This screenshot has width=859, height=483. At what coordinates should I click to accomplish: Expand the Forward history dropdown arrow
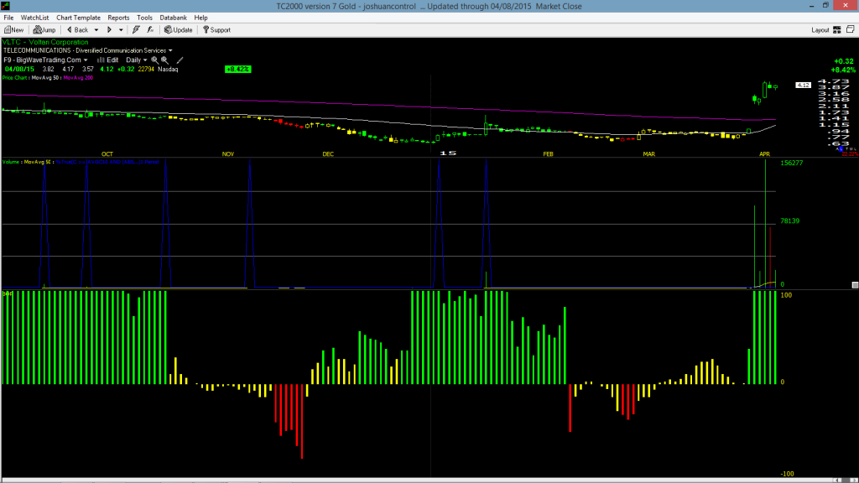tap(121, 30)
